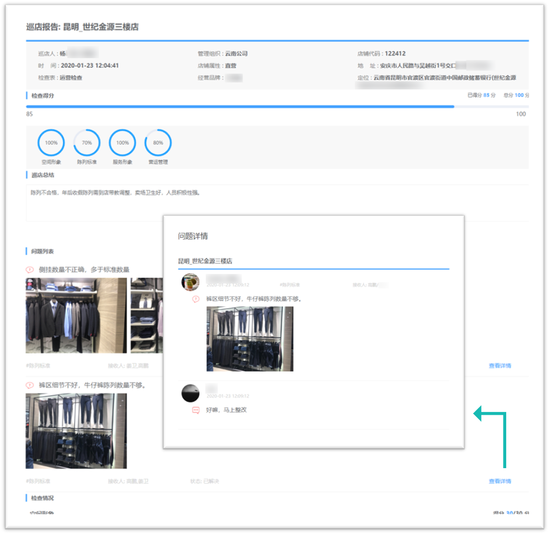Screen dimensions: 549x534
Task: Open the jeans display photo in issue list
Action: [76, 431]
